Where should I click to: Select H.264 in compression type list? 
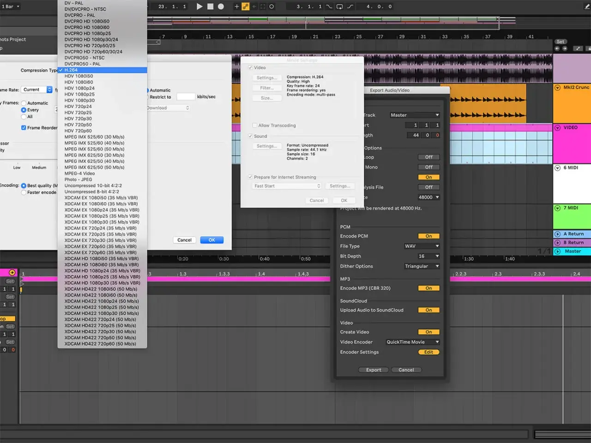103,70
